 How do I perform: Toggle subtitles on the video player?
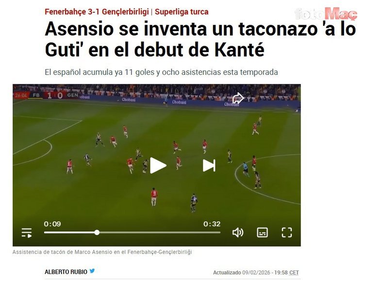[x=262, y=233]
